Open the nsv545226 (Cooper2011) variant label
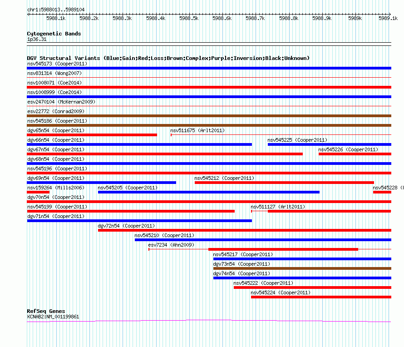Image resolution: width=404 pixels, height=347 pixels. 348,149
